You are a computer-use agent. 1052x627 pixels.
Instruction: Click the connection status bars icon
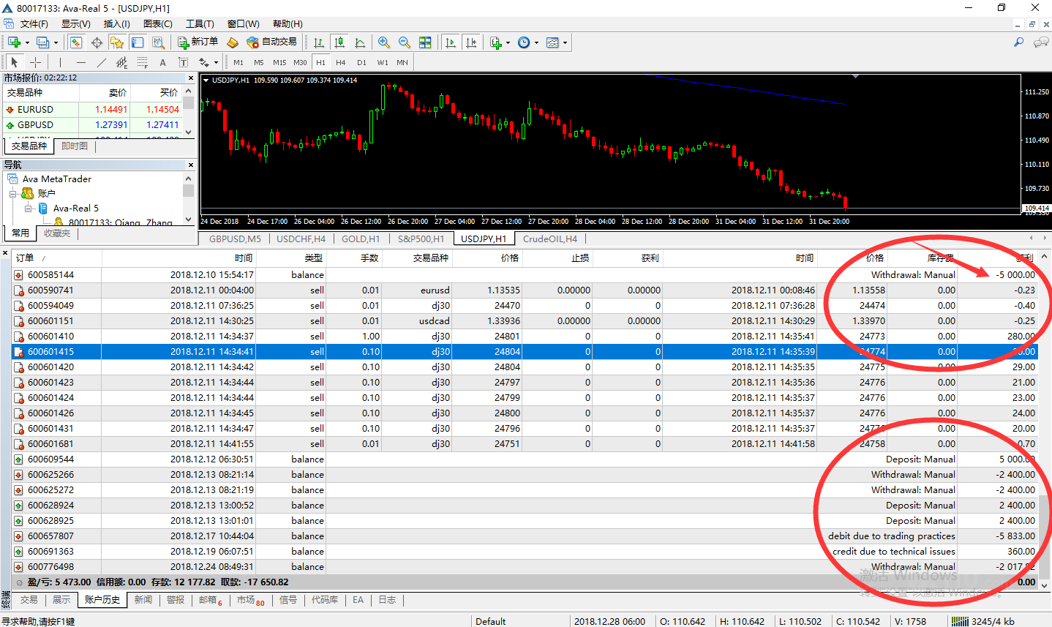tap(959, 621)
